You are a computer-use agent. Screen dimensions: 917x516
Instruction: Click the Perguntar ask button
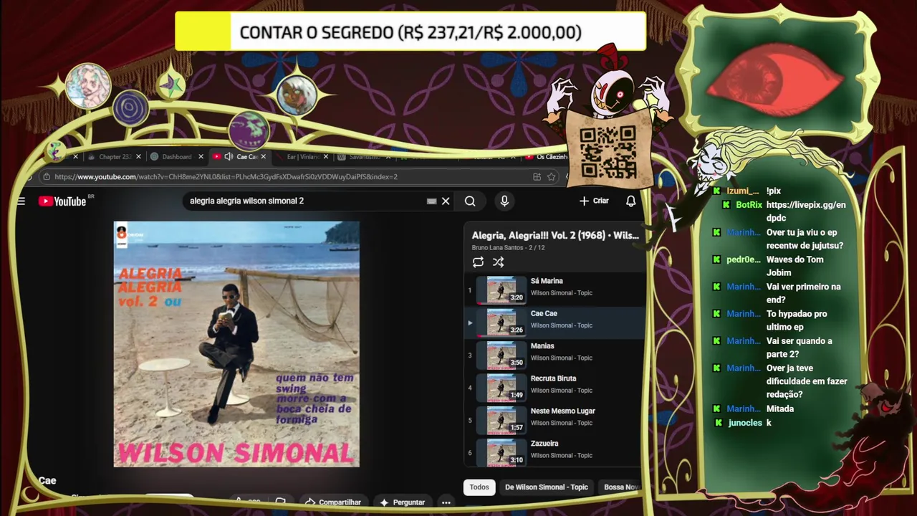(x=403, y=502)
